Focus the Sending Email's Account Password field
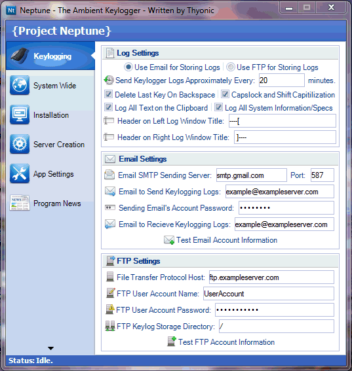The image size is (352, 371). [286, 207]
